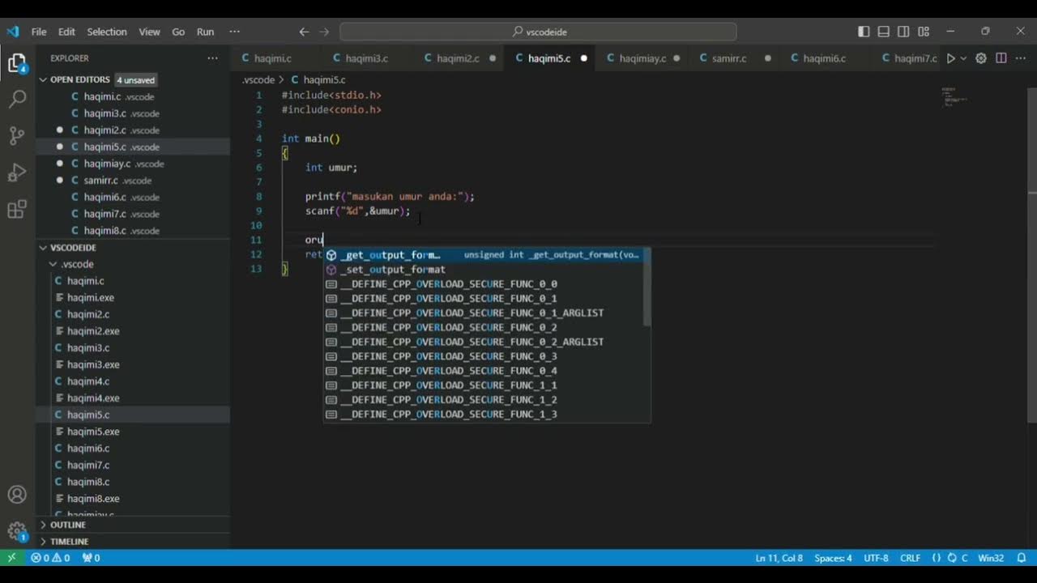Screen dimensions: 1037x583
Task: Open haqimi7.c in the file tree
Action: (x=88, y=465)
